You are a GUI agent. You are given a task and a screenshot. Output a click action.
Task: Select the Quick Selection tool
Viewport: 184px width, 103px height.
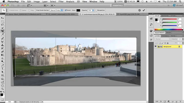pos(2,28)
